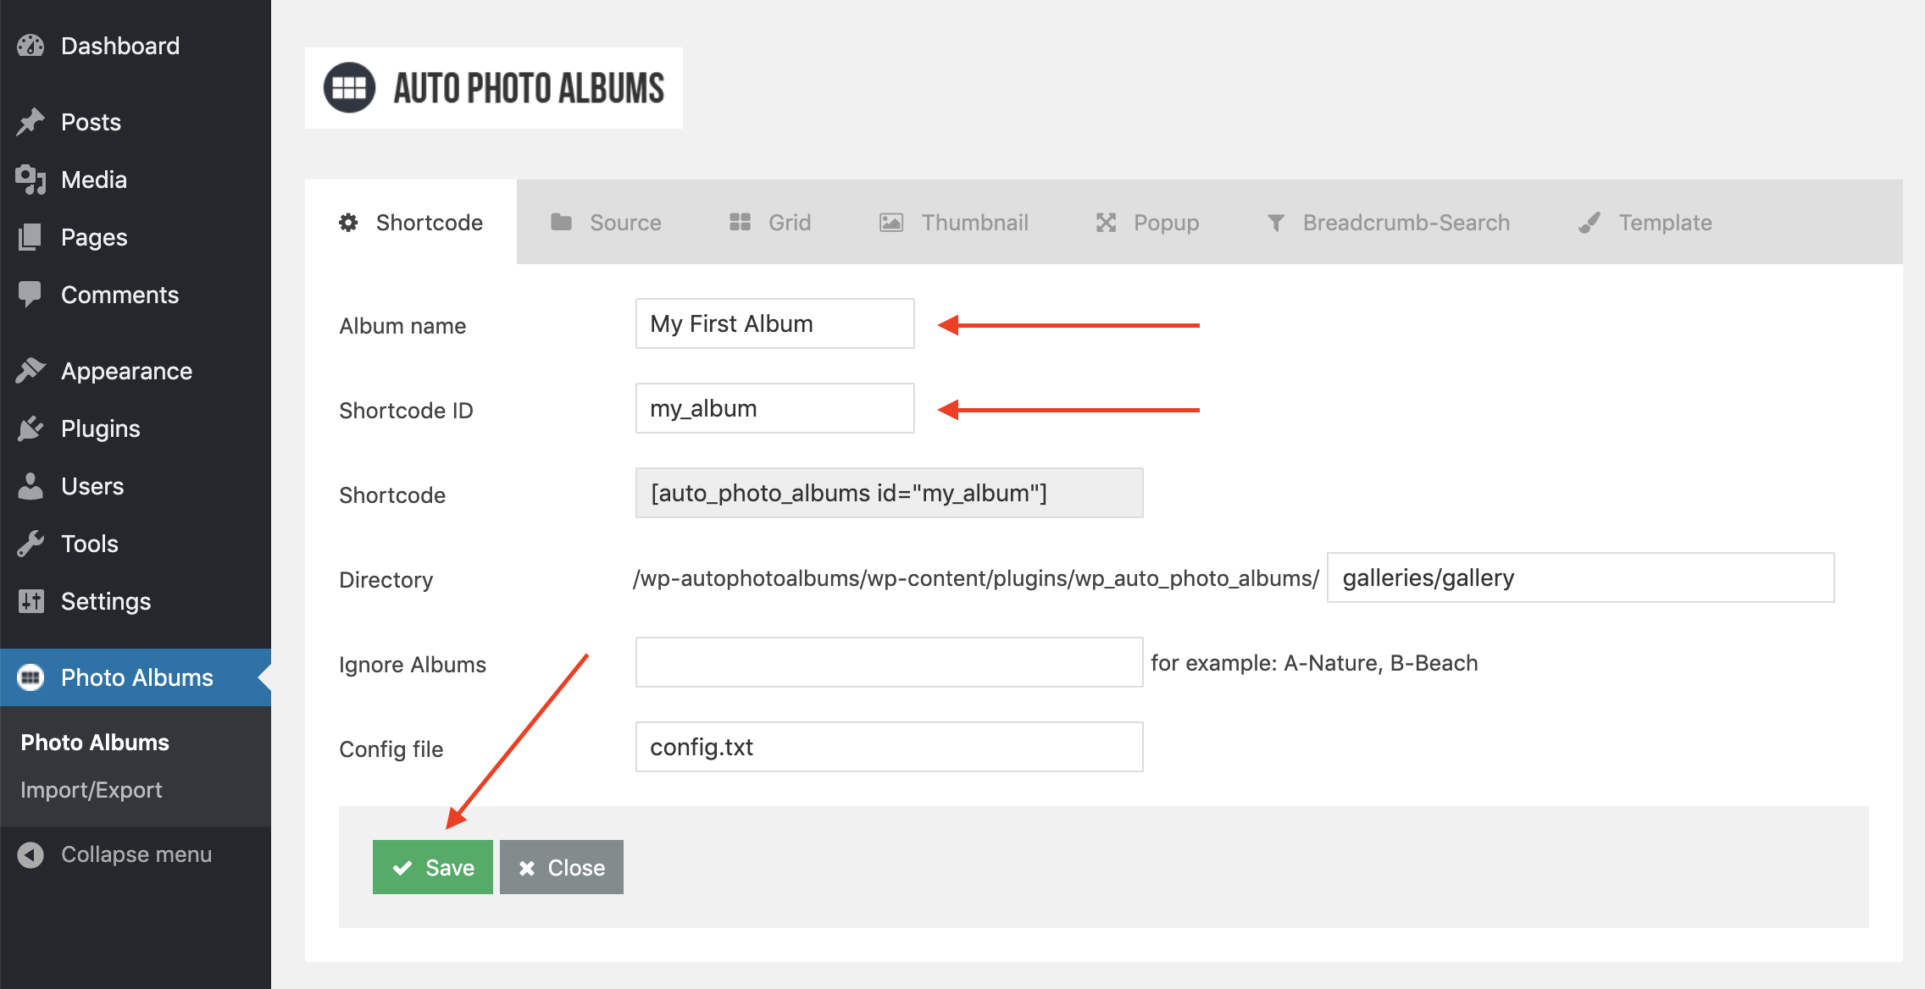This screenshot has width=1925, height=989.
Task: Open Comments in the admin menu
Action: pos(136,295)
